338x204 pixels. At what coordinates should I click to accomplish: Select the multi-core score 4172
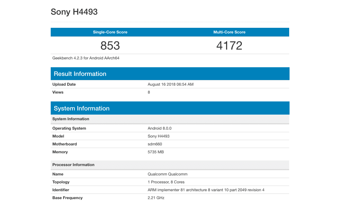click(229, 45)
